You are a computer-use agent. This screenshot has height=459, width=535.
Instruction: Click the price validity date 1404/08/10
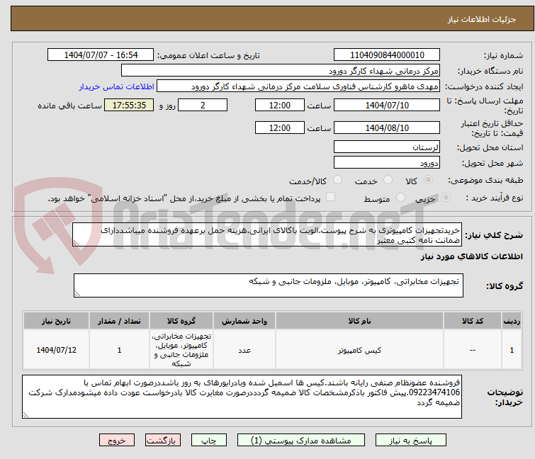[386, 128]
